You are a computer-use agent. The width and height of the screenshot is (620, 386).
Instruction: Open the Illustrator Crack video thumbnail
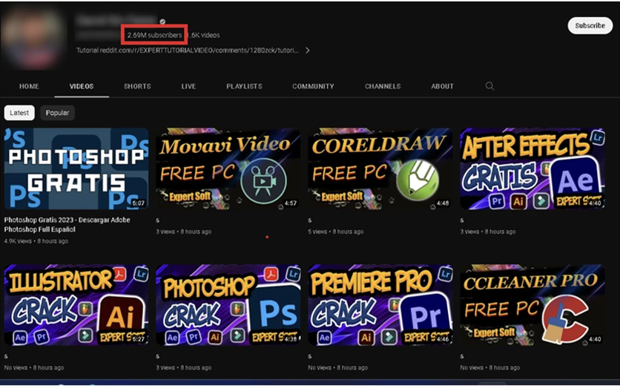tap(76, 305)
